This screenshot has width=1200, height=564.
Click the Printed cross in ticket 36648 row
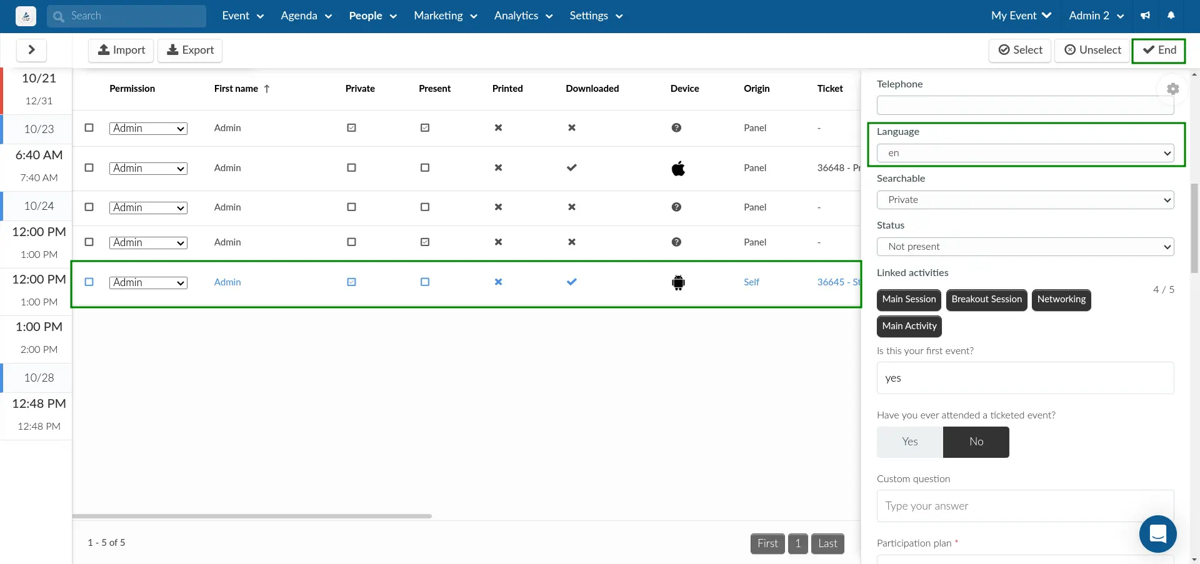[x=498, y=167]
